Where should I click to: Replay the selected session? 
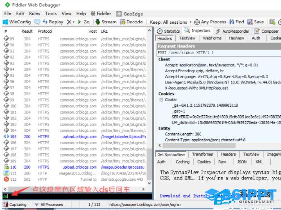53,22
